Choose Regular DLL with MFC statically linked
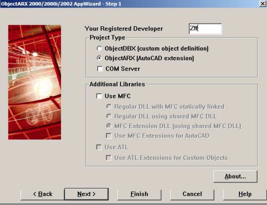The height and width of the screenshot is (205, 267). [x=109, y=107]
